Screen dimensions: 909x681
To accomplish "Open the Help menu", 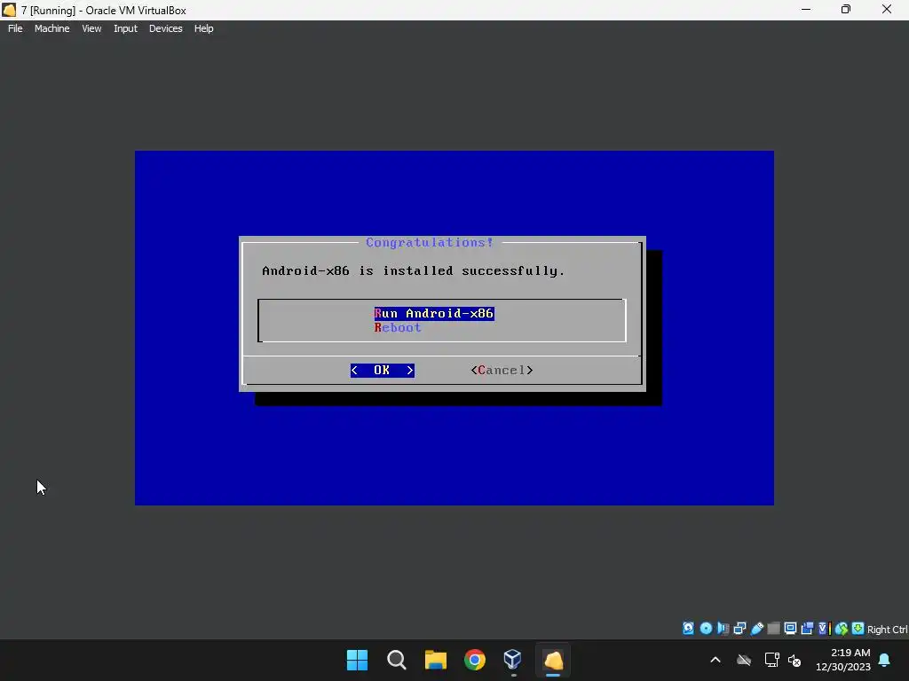I will (203, 28).
